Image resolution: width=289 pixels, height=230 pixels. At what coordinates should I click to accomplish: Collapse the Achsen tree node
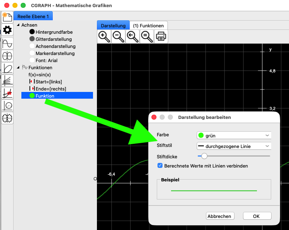[x=18, y=25]
